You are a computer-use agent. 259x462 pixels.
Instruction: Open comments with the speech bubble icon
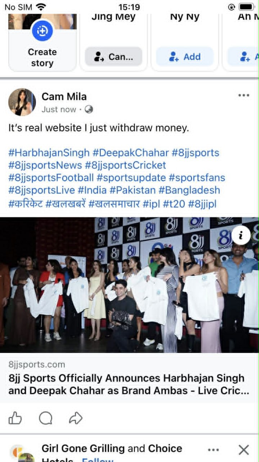[46, 418]
